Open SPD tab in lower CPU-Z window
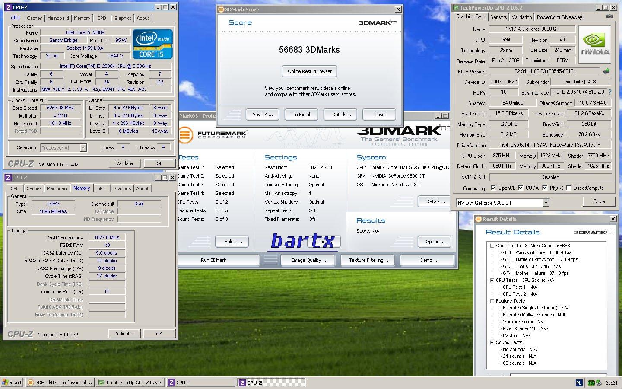The image size is (622, 389). (102, 188)
